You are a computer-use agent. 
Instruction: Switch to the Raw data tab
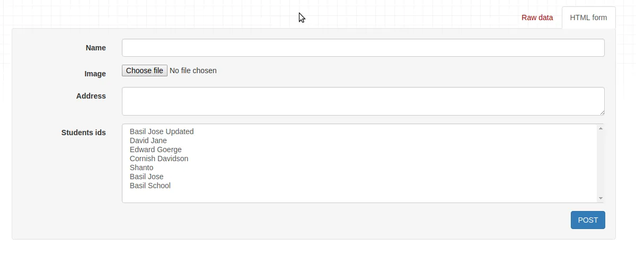click(537, 17)
